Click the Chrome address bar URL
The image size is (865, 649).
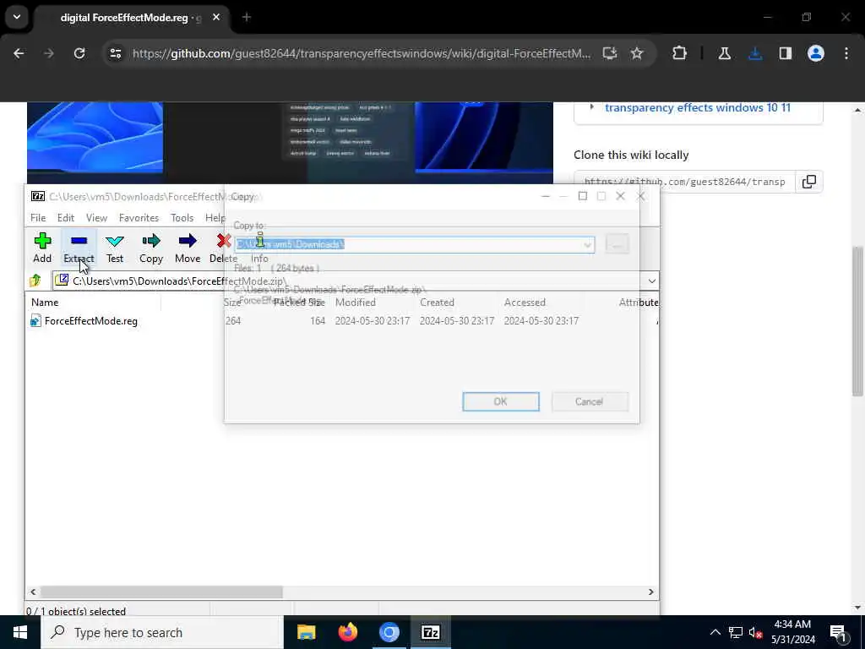click(362, 53)
